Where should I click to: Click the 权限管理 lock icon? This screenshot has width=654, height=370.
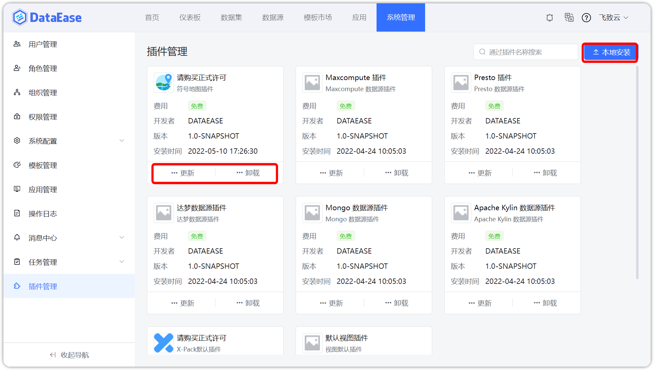click(17, 117)
